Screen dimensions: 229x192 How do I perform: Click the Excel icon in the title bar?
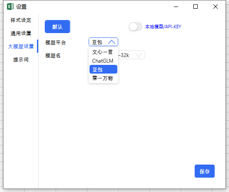(10, 7)
